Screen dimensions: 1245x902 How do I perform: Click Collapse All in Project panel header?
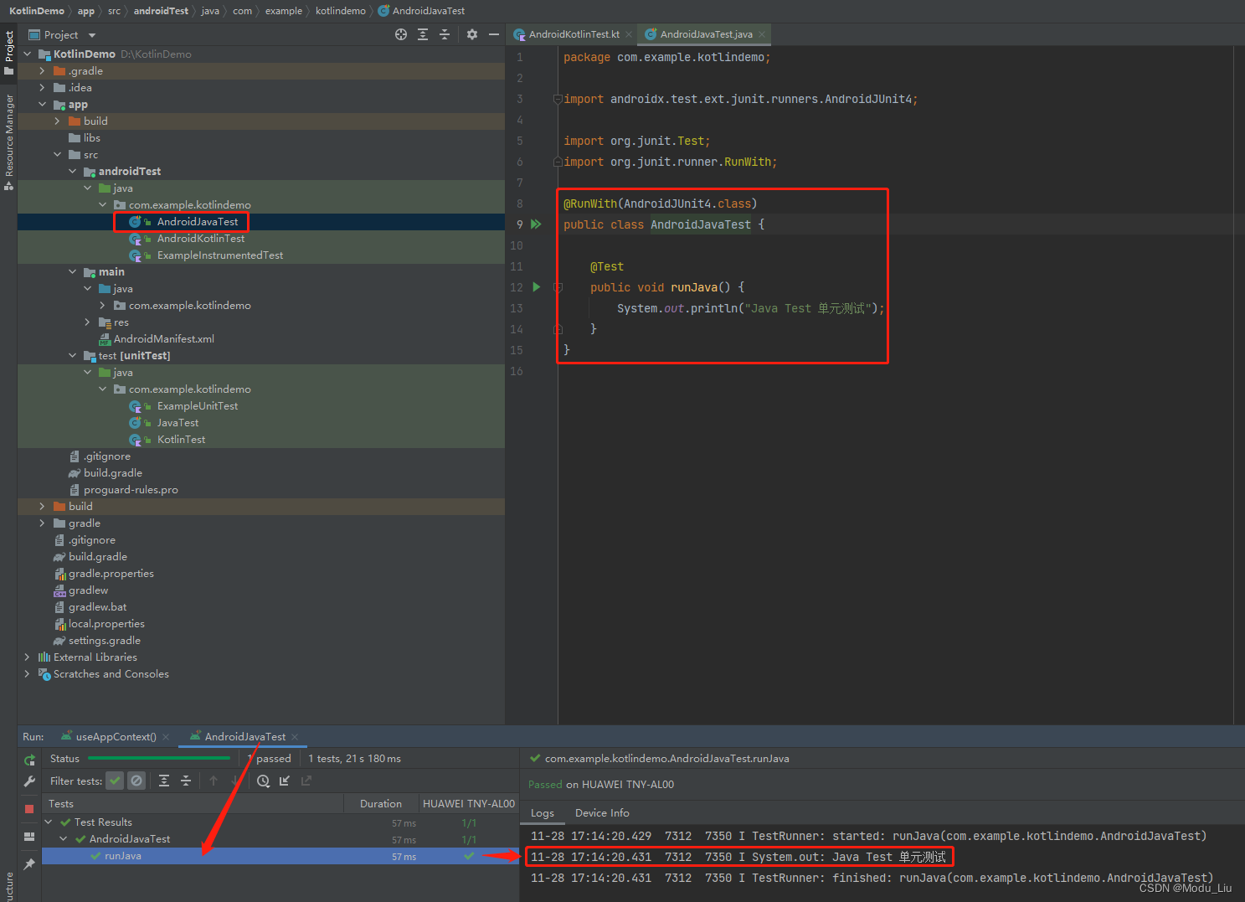point(445,34)
